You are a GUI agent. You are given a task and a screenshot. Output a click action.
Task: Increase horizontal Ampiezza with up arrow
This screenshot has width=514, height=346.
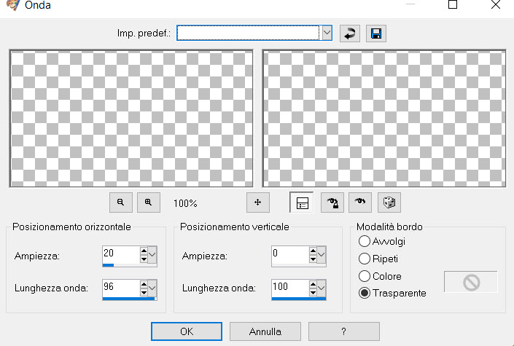(x=144, y=251)
